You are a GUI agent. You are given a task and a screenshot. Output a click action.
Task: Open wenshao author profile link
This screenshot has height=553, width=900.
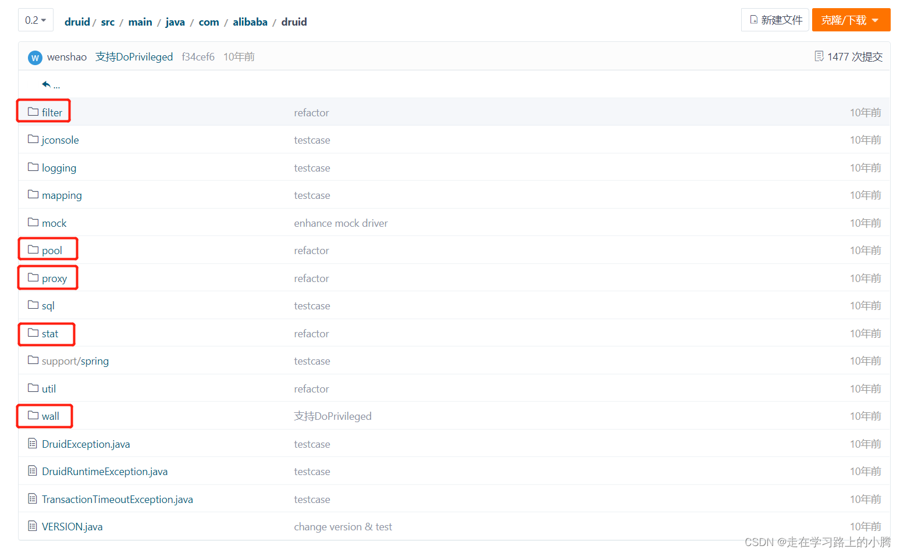coord(67,57)
